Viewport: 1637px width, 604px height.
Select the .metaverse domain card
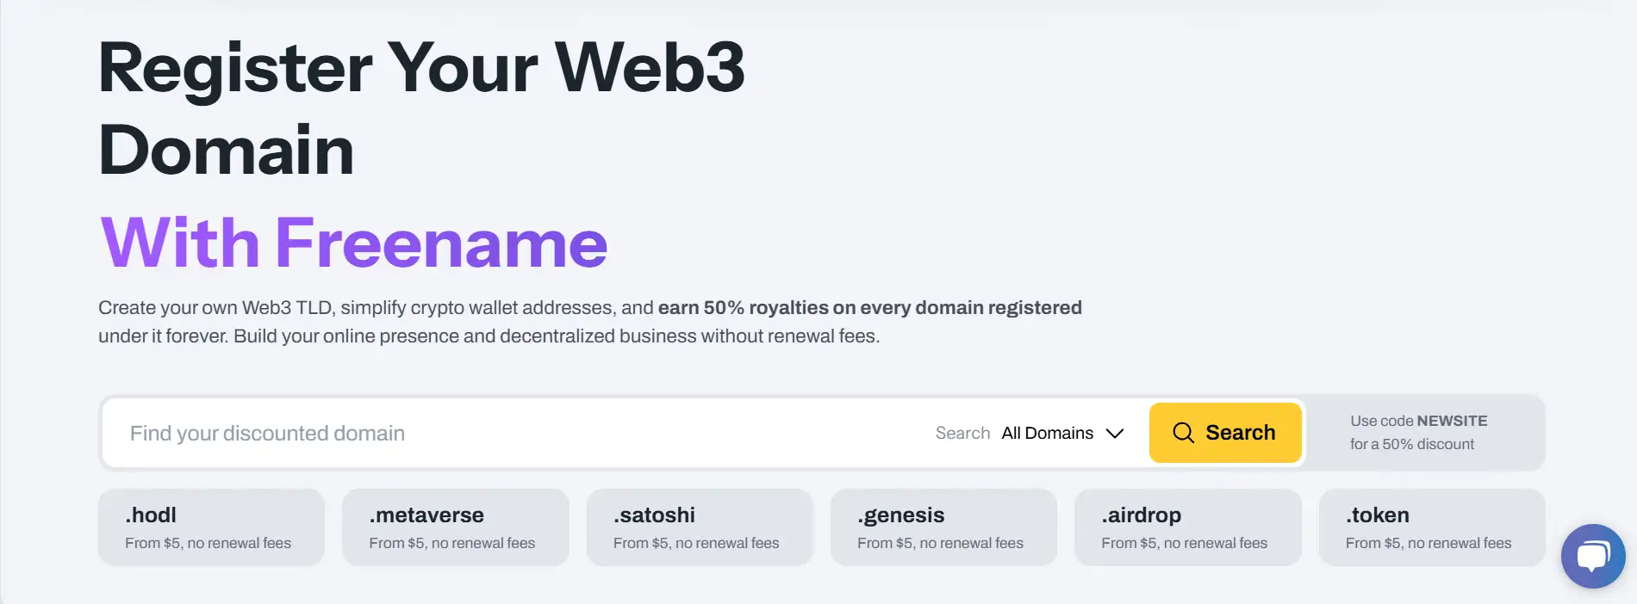[x=455, y=527]
